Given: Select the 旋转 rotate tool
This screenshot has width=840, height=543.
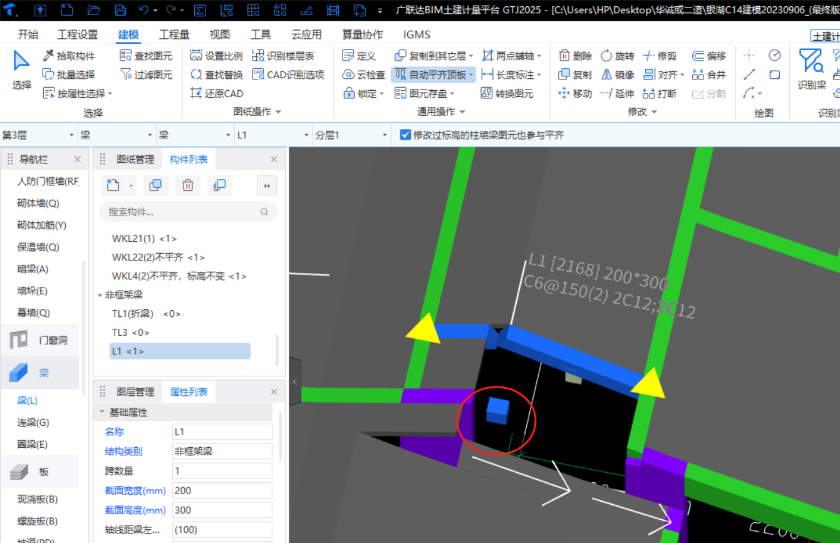Looking at the screenshot, I should (617, 56).
